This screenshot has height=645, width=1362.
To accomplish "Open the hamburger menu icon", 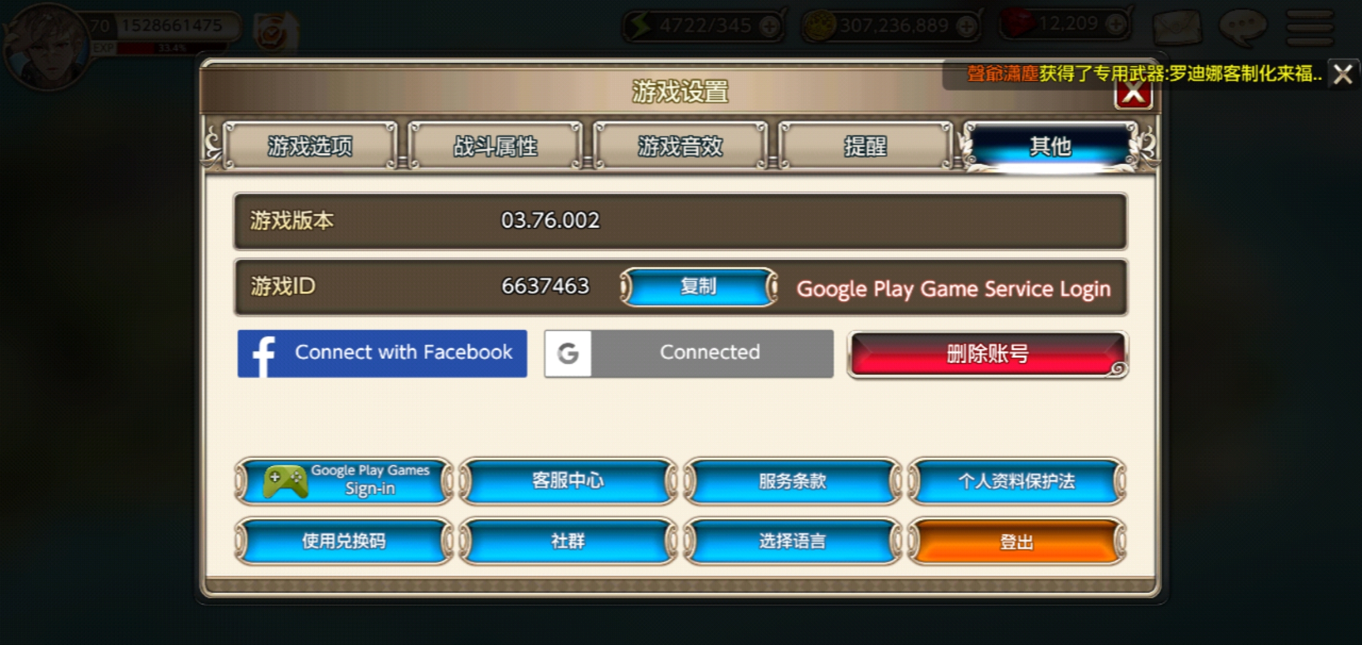I will (1309, 27).
